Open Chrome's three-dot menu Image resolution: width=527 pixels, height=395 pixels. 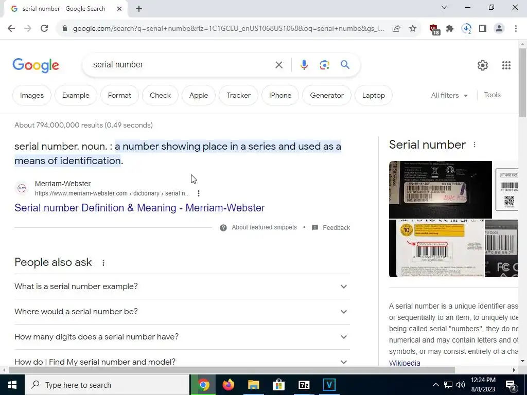[516, 29]
